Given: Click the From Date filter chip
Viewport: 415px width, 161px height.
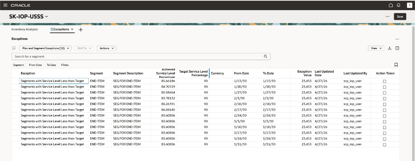Looking at the screenshot, I should tap(35, 65).
